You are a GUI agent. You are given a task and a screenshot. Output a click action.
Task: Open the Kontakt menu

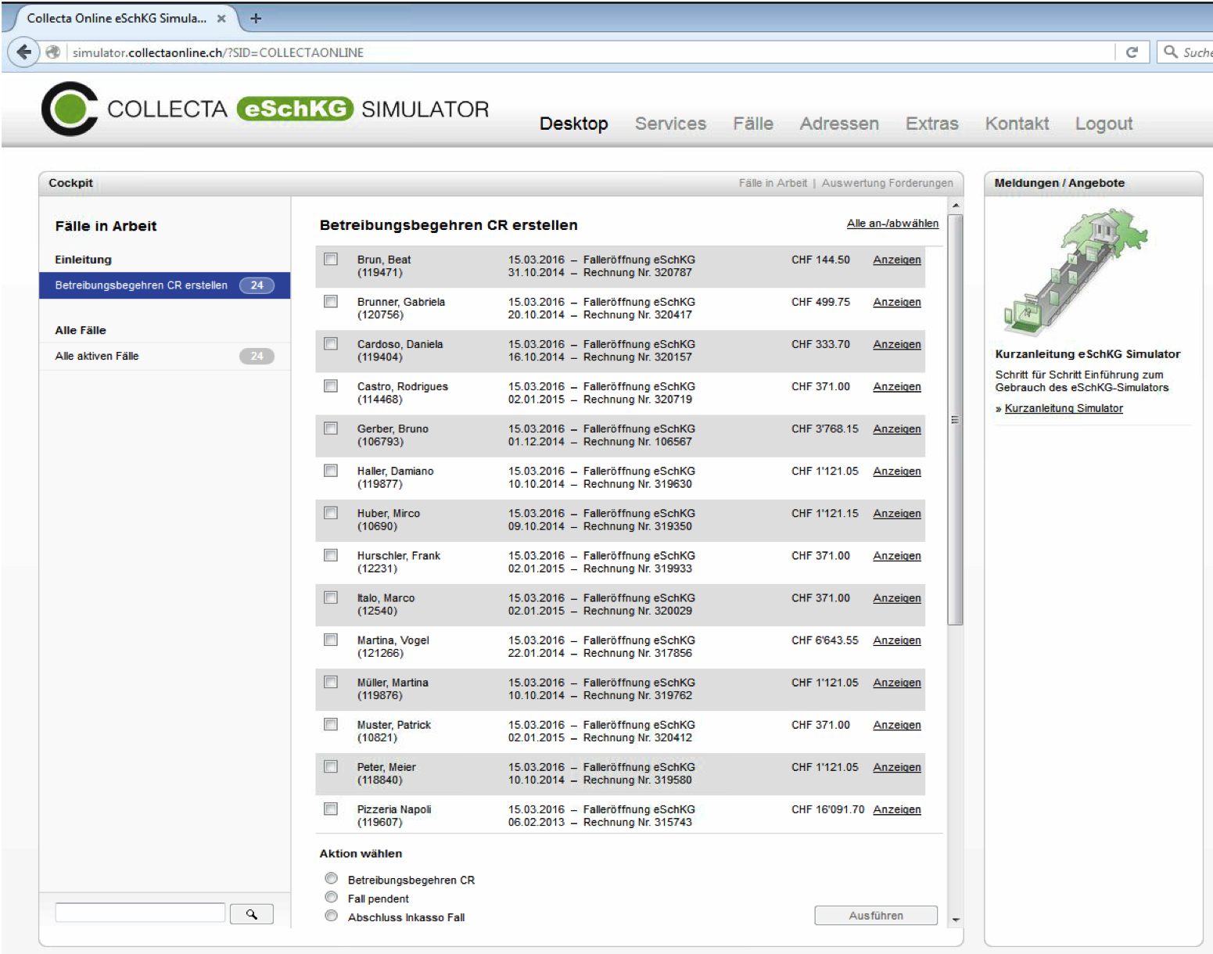[1017, 124]
